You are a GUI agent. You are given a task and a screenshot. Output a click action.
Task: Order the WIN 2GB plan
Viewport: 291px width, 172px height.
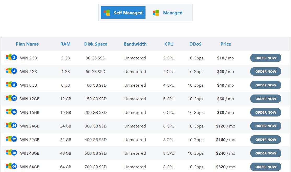pyautogui.click(x=266, y=58)
